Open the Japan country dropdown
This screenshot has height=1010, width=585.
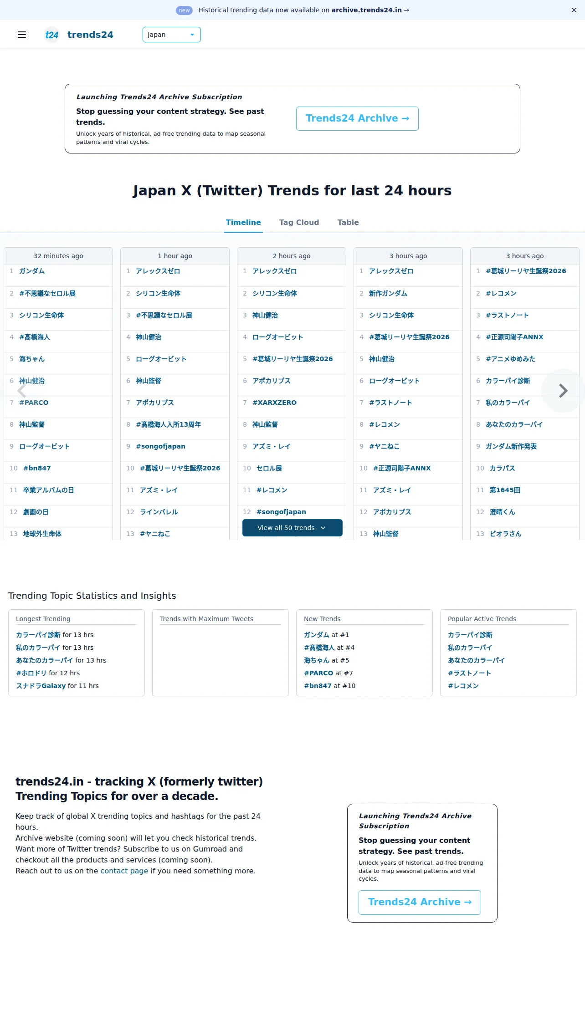click(x=172, y=35)
